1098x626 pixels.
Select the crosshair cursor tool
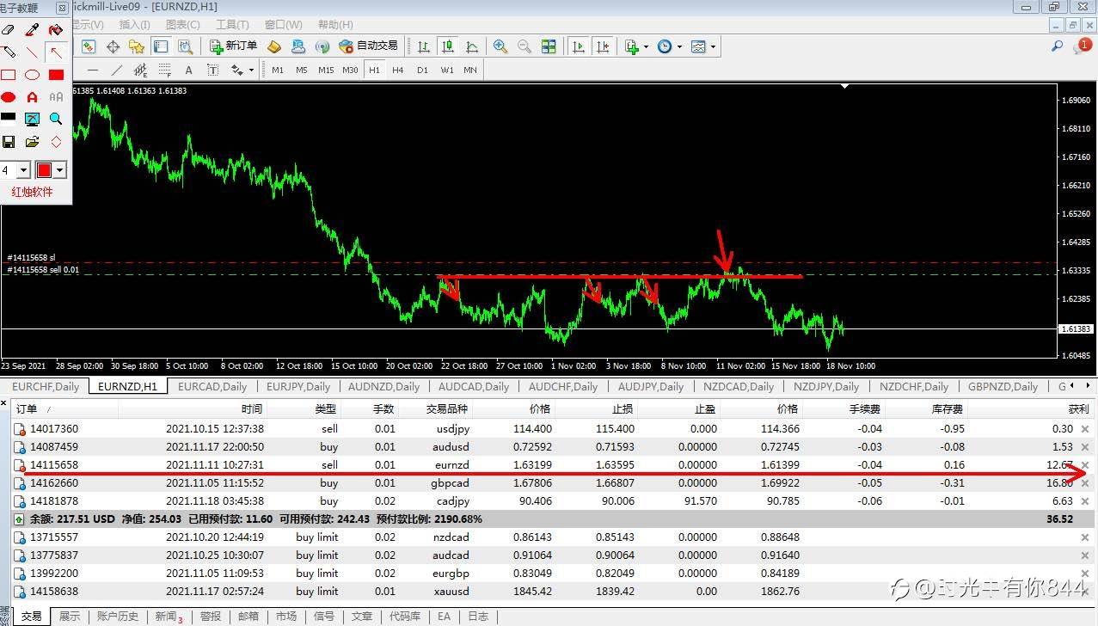click(x=113, y=46)
